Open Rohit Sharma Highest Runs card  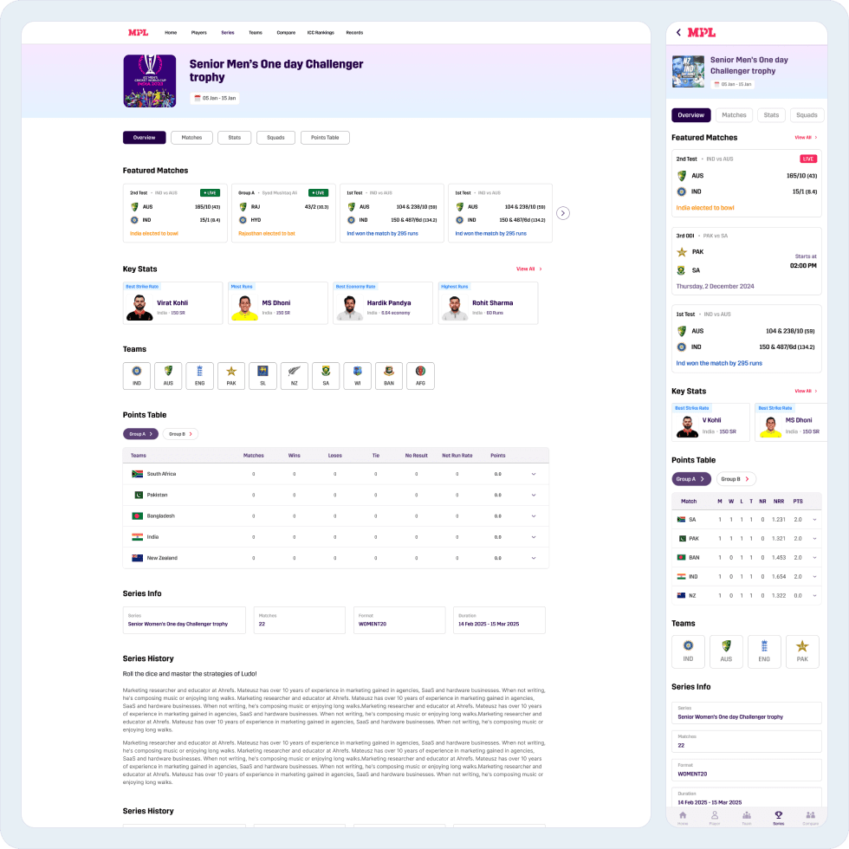tap(488, 303)
